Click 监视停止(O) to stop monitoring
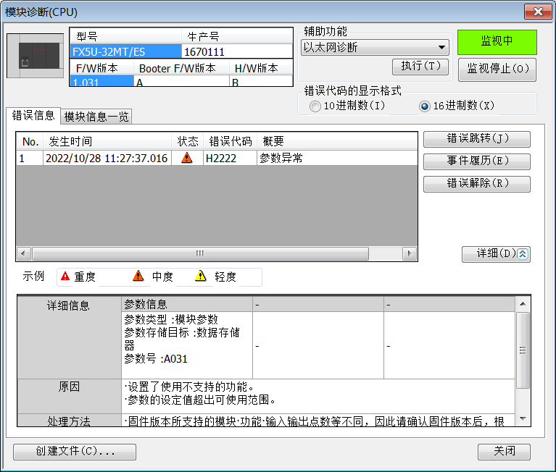 (497, 69)
